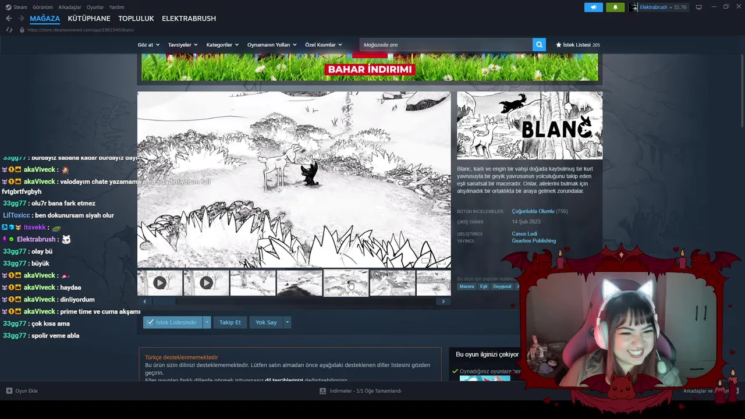The image size is (745, 419).
Task: Expand the Kategoriler dropdown
Action: tap(222, 45)
